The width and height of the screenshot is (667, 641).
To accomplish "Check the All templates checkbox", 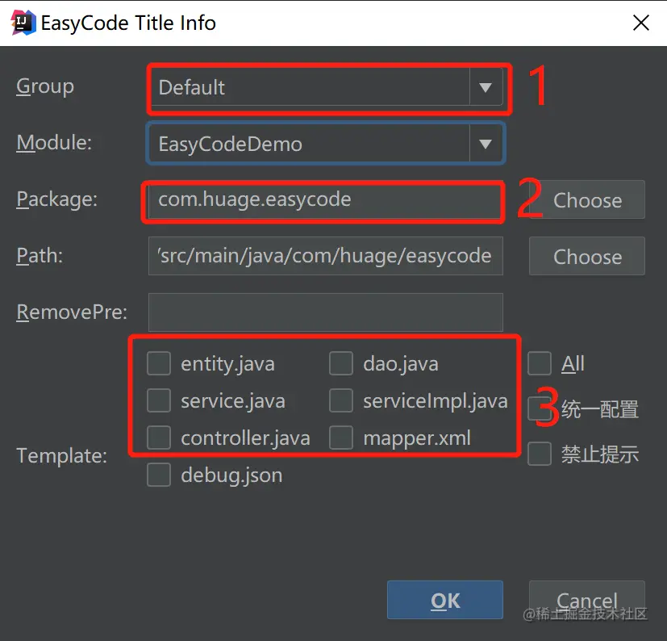I will [540, 363].
